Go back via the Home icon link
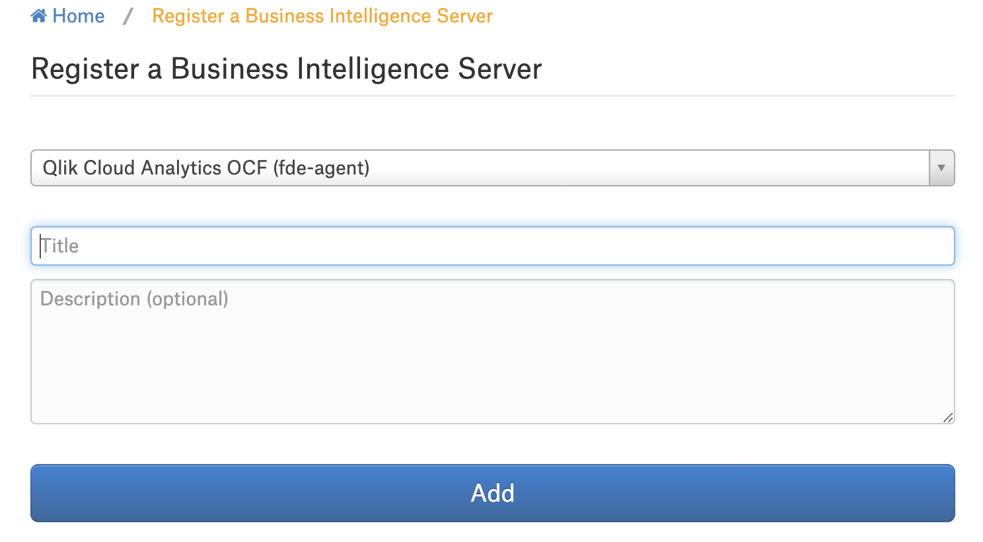This screenshot has width=983, height=542. [x=38, y=16]
